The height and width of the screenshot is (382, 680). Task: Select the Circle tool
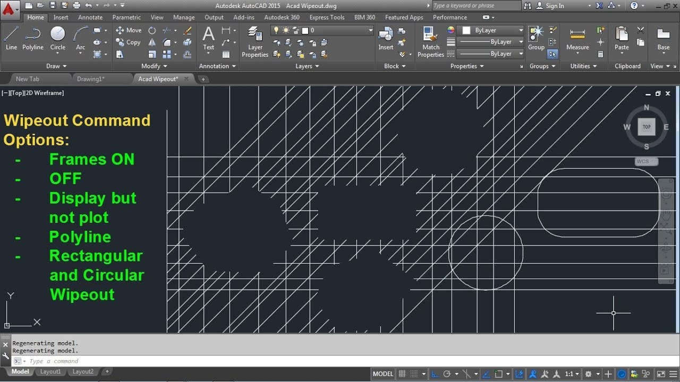click(58, 38)
